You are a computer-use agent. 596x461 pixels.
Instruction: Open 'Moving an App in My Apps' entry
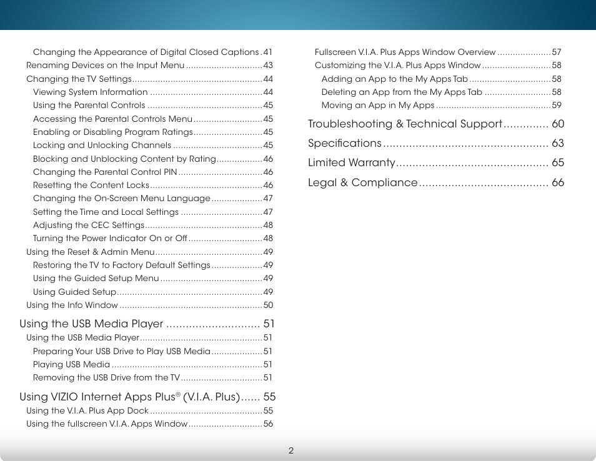point(441,106)
